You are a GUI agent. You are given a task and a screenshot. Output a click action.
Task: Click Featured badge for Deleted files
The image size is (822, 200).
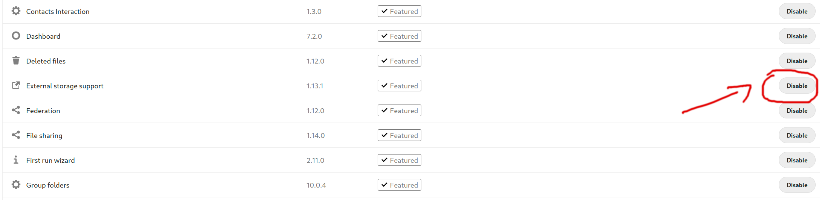click(399, 61)
